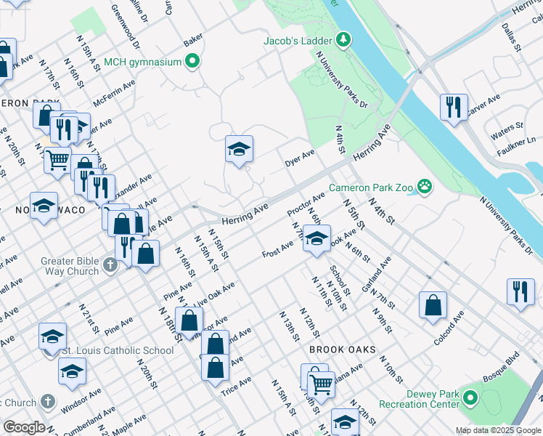This screenshot has width=543, height=436.
Task: Click the Frost Ave street label
Action: 277,249
